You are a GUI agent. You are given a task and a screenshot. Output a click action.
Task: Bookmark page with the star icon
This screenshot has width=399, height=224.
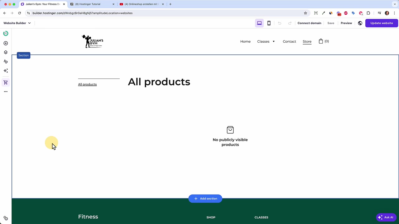click(305, 13)
